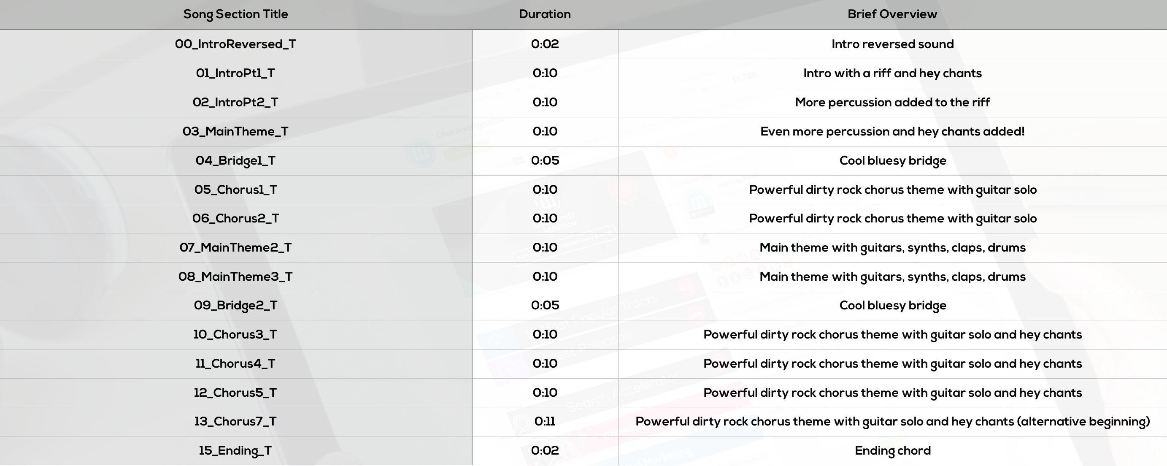Click the 'Intro reversed sound' description
1167x466 pixels.
892,44
